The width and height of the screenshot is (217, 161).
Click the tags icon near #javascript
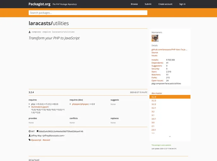click(x=30, y=140)
